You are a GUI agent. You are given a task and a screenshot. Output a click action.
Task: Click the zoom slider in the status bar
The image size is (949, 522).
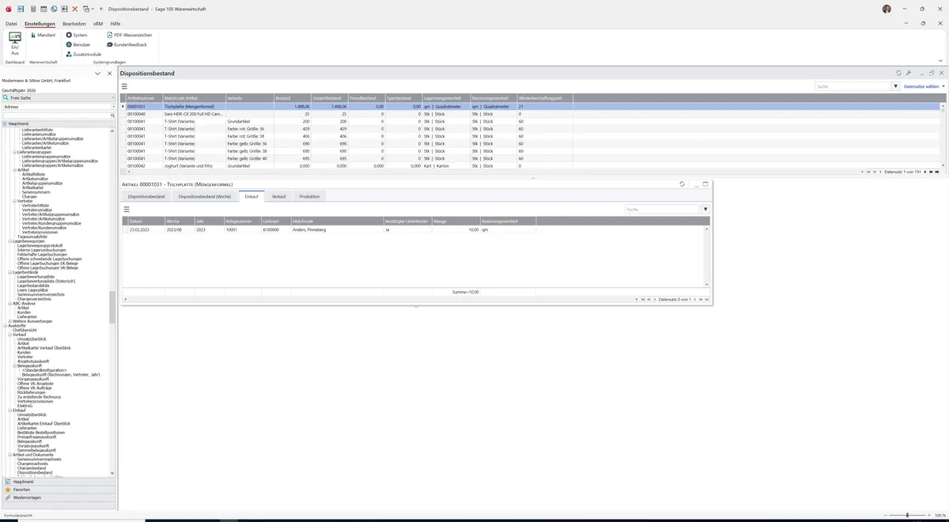point(906,516)
